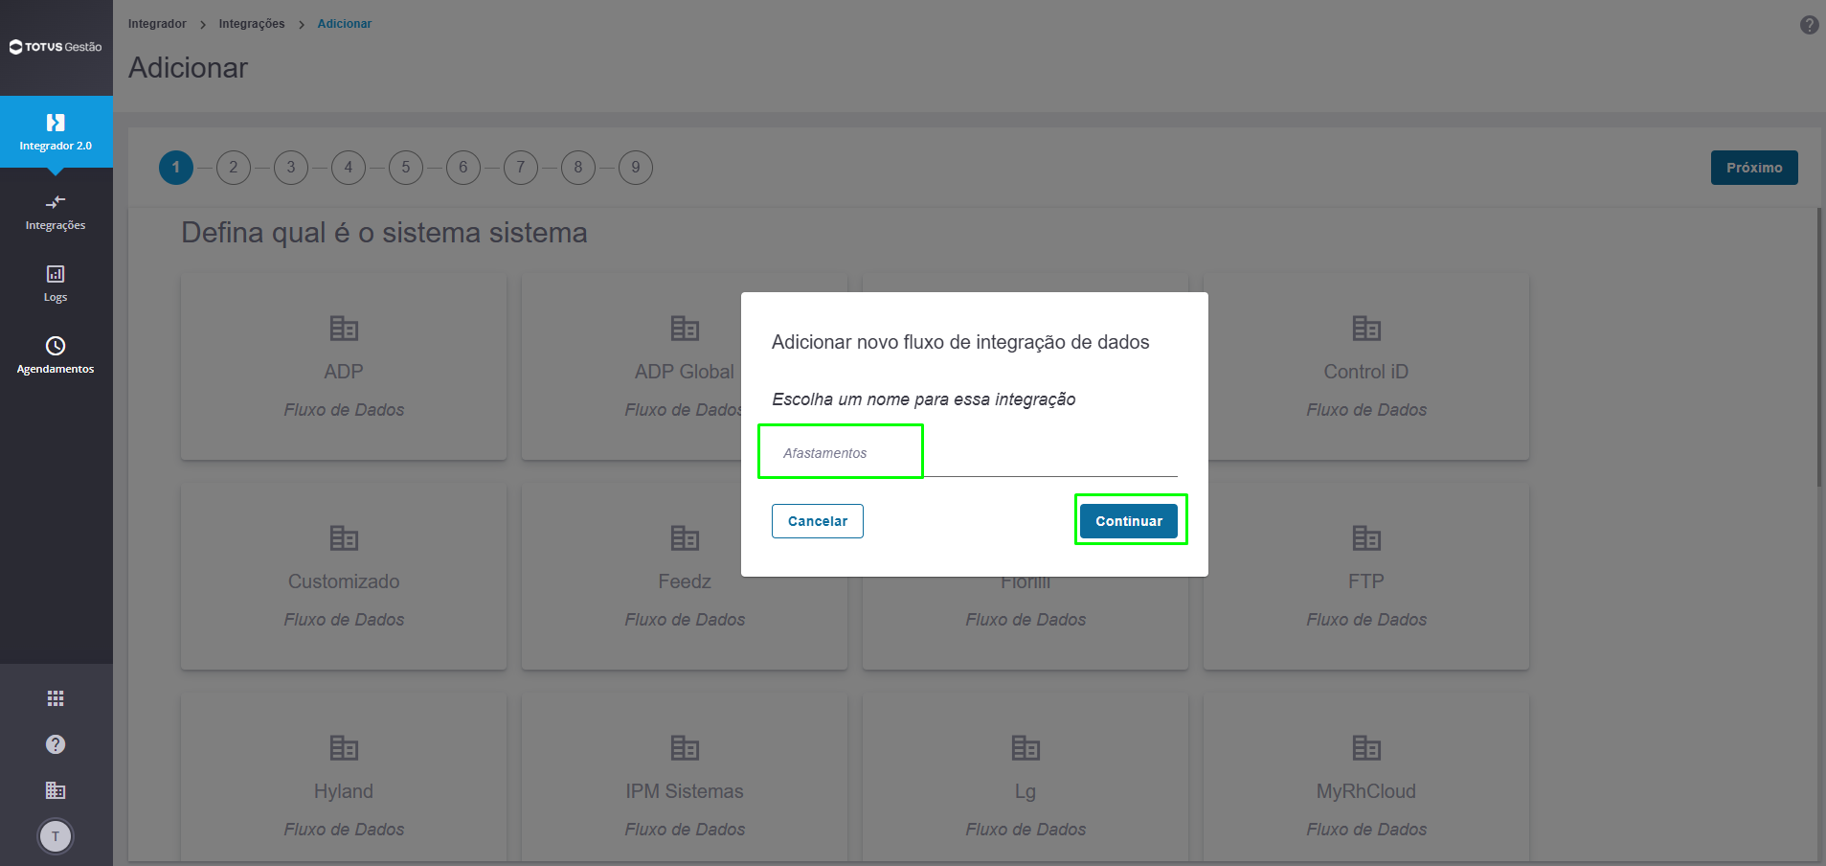Click Cancelar in the dialog
Image resolution: width=1826 pixels, height=866 pixels.
point(818,521)
